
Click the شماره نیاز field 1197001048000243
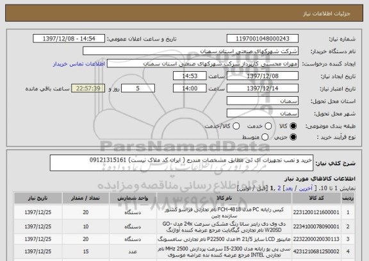pos(263,38)
